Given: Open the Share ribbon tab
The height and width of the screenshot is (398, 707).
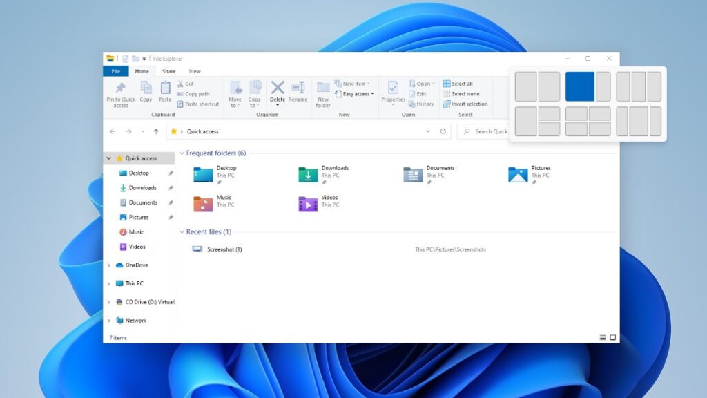Looking at the screenshot, I should coord(168,71).
